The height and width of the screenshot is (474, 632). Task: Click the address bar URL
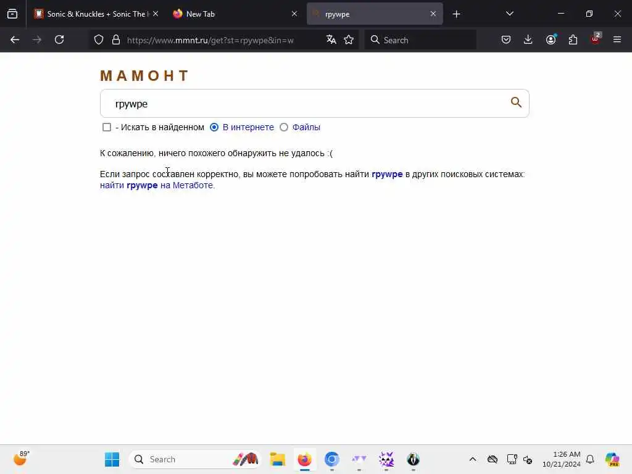210,40
